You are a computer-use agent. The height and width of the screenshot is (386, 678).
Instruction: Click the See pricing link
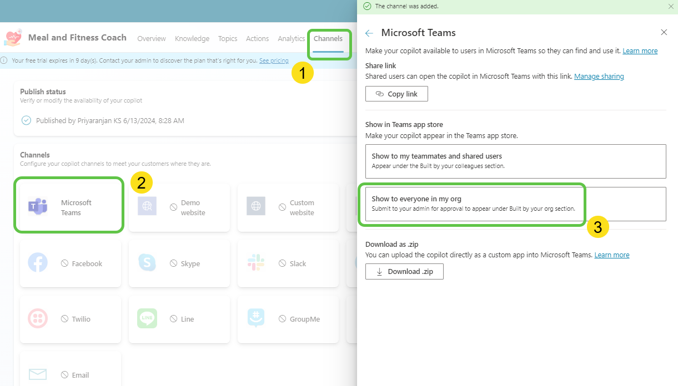(x=274, y=60)
